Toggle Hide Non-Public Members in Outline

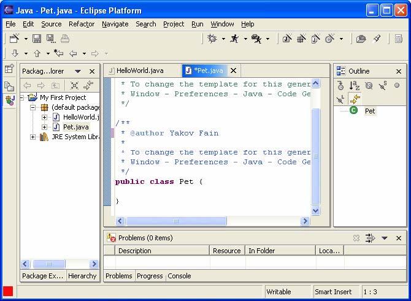tap(397, 85)
